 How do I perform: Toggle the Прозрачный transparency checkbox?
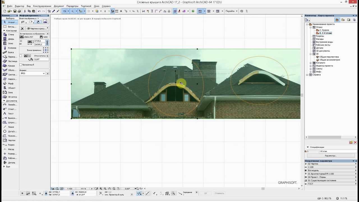21,65
